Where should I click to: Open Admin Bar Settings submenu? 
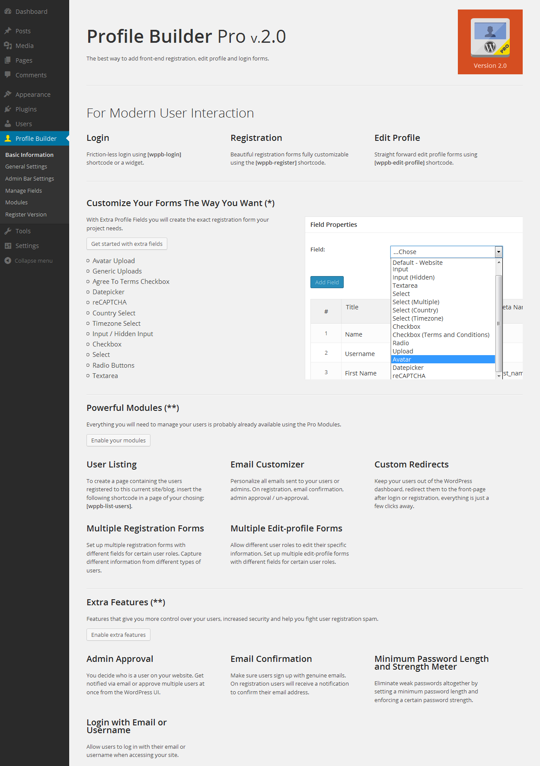pos(29,178)
